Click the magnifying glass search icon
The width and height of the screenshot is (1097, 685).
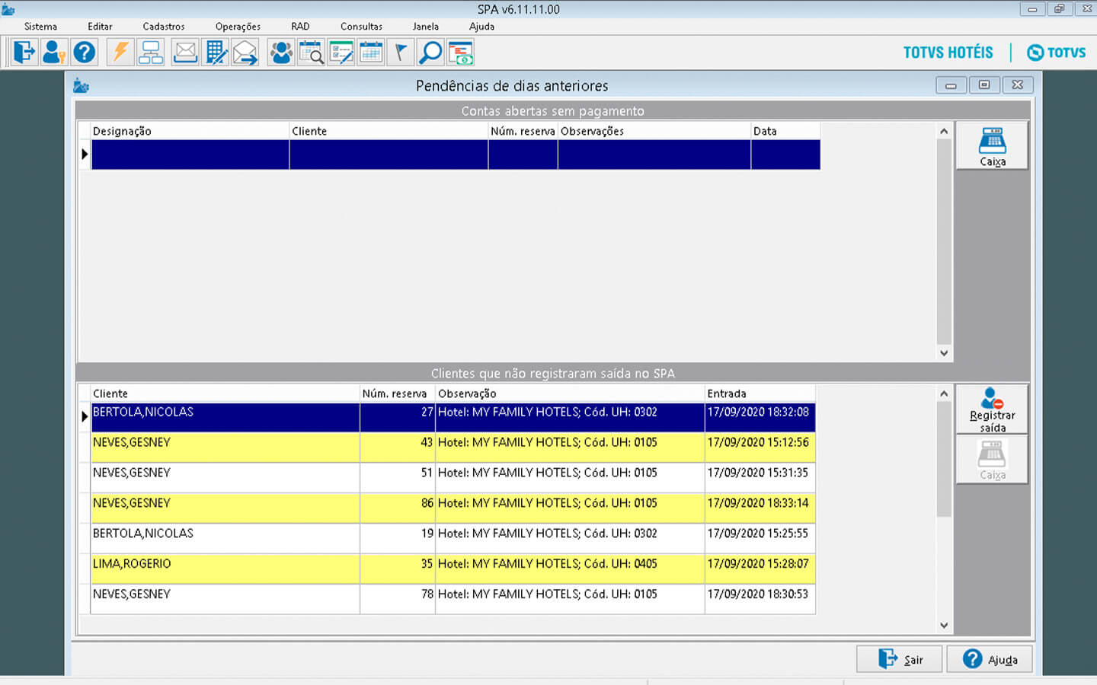click(x=430, y=53)
